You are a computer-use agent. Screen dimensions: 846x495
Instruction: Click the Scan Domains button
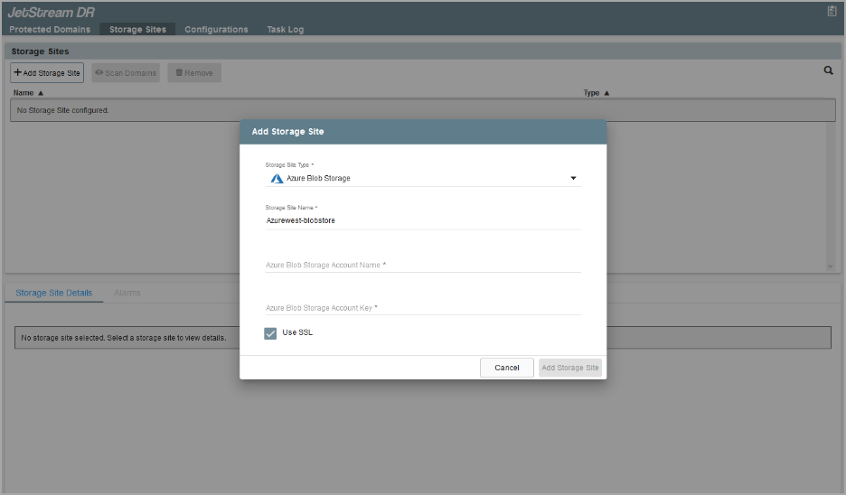click(126, 73)
